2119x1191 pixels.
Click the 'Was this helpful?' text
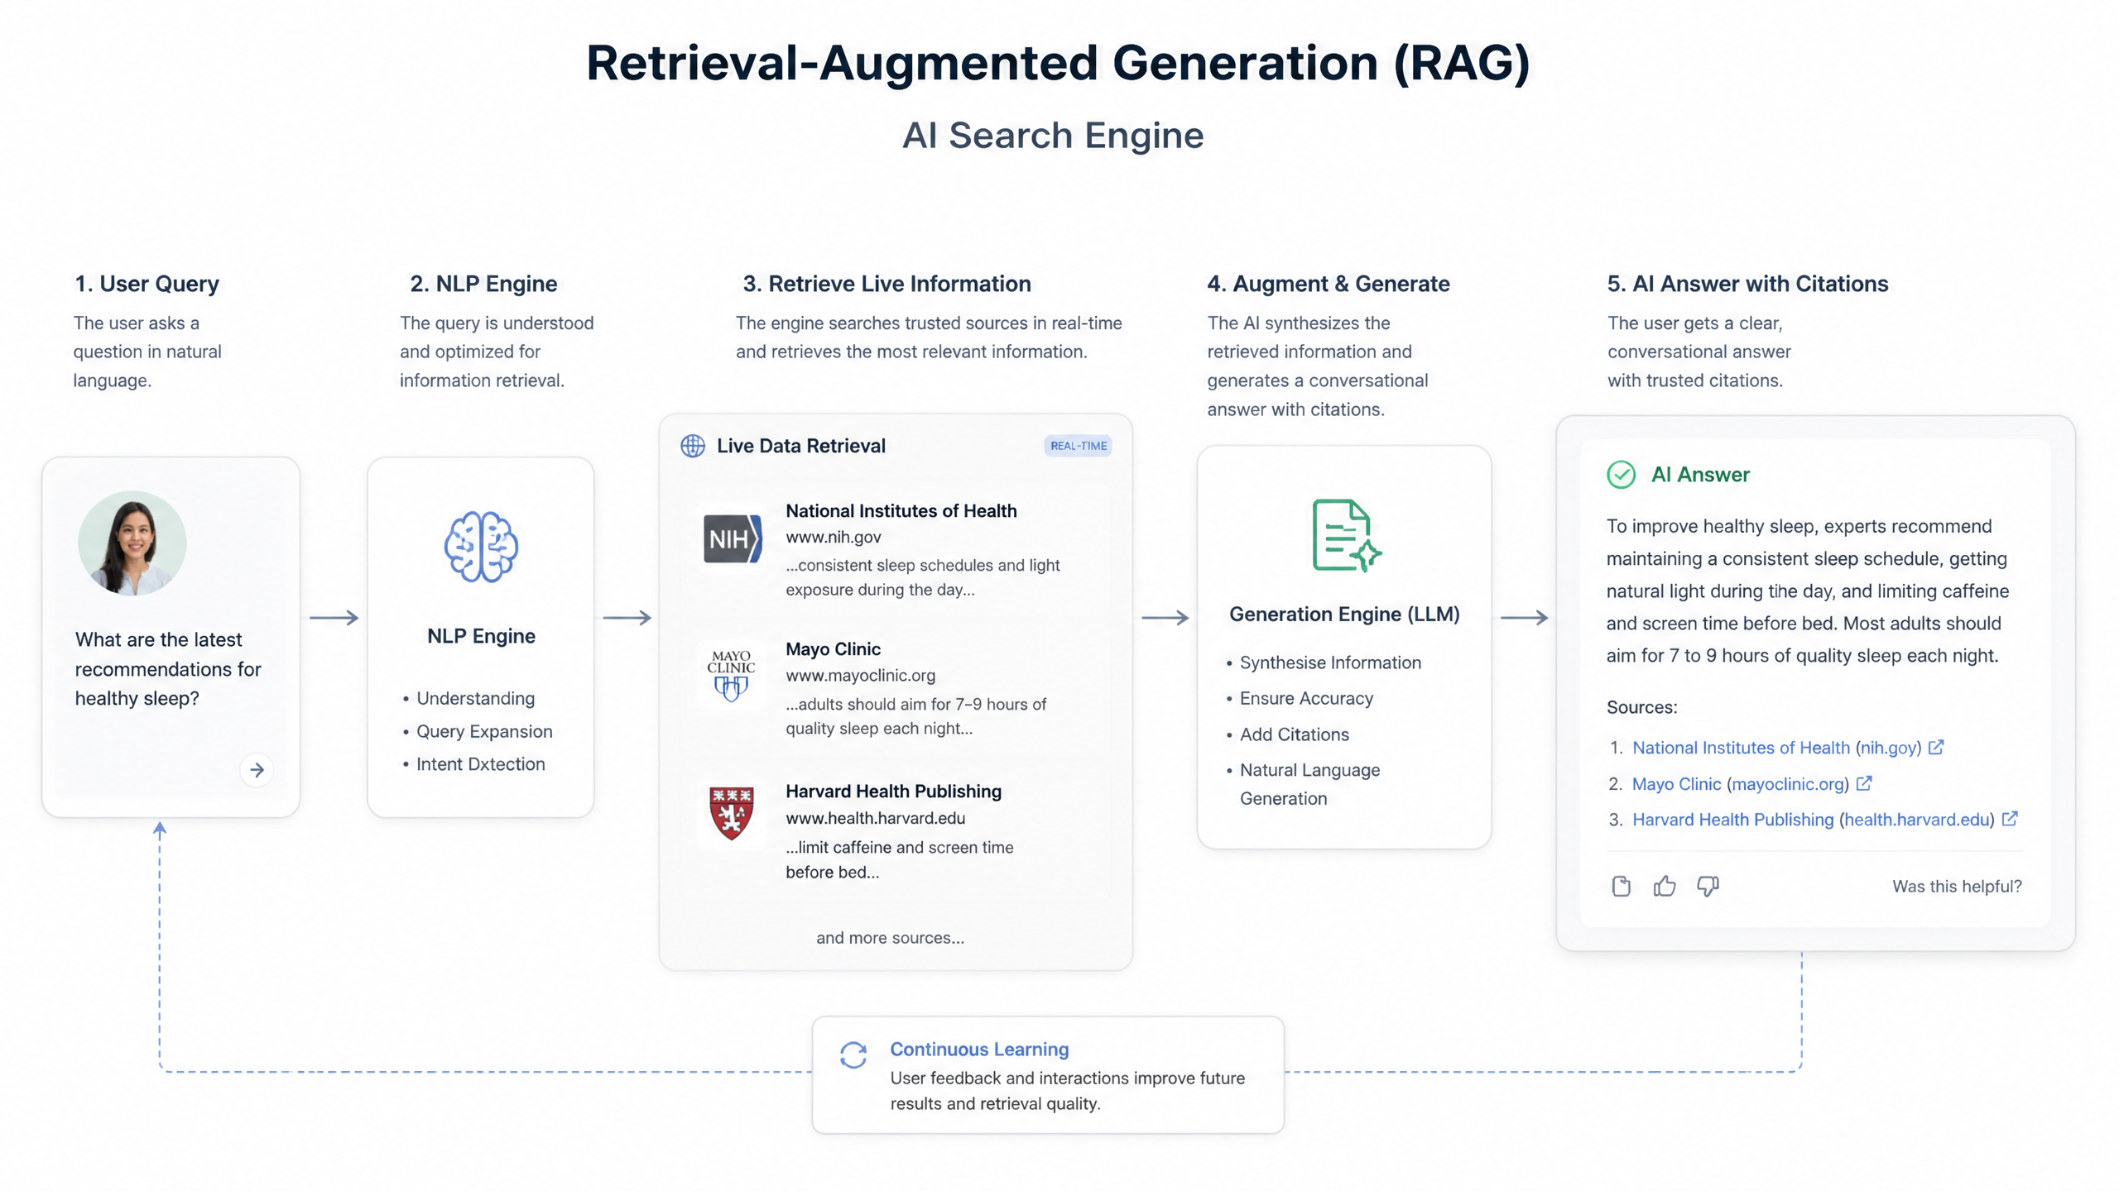(x=1957, y=887)
